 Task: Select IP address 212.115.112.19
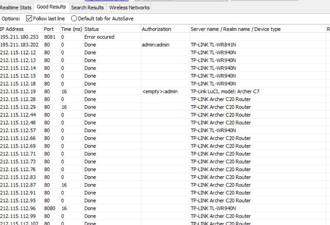[18, 92]
